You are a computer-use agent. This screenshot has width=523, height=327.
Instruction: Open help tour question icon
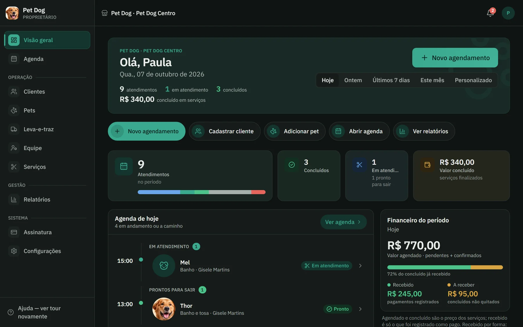pyautogui.click(x=11, y=312)
